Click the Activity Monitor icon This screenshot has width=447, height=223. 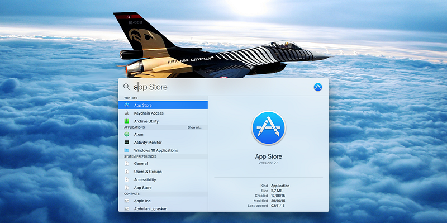127,142
